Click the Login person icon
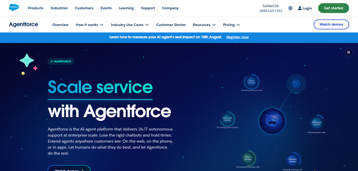Image resolution: width=358 pixels, height=171 pixels. [x=300, y=8]
